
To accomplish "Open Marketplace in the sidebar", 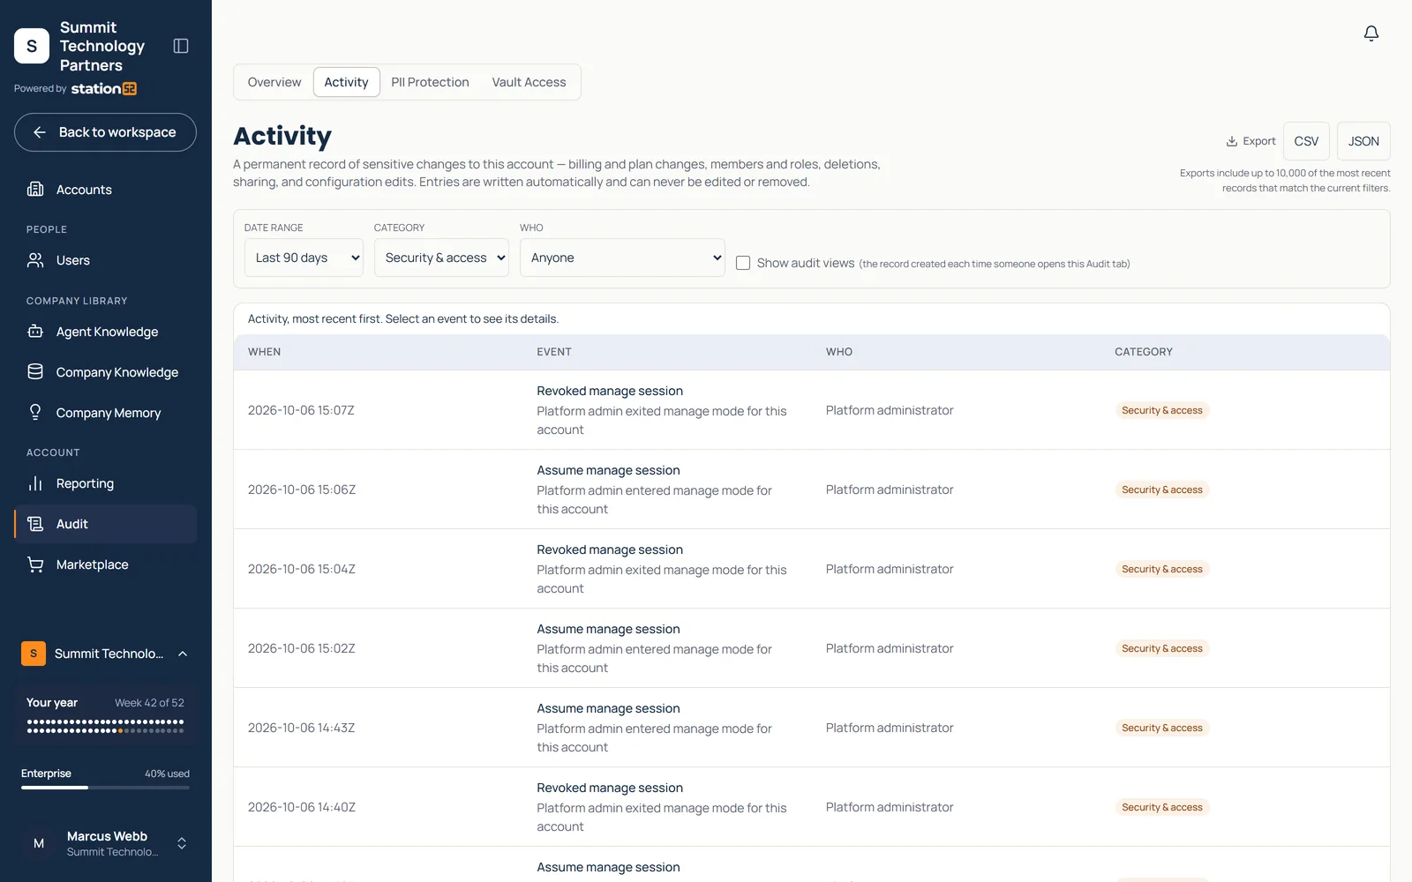I will [105, 564].
